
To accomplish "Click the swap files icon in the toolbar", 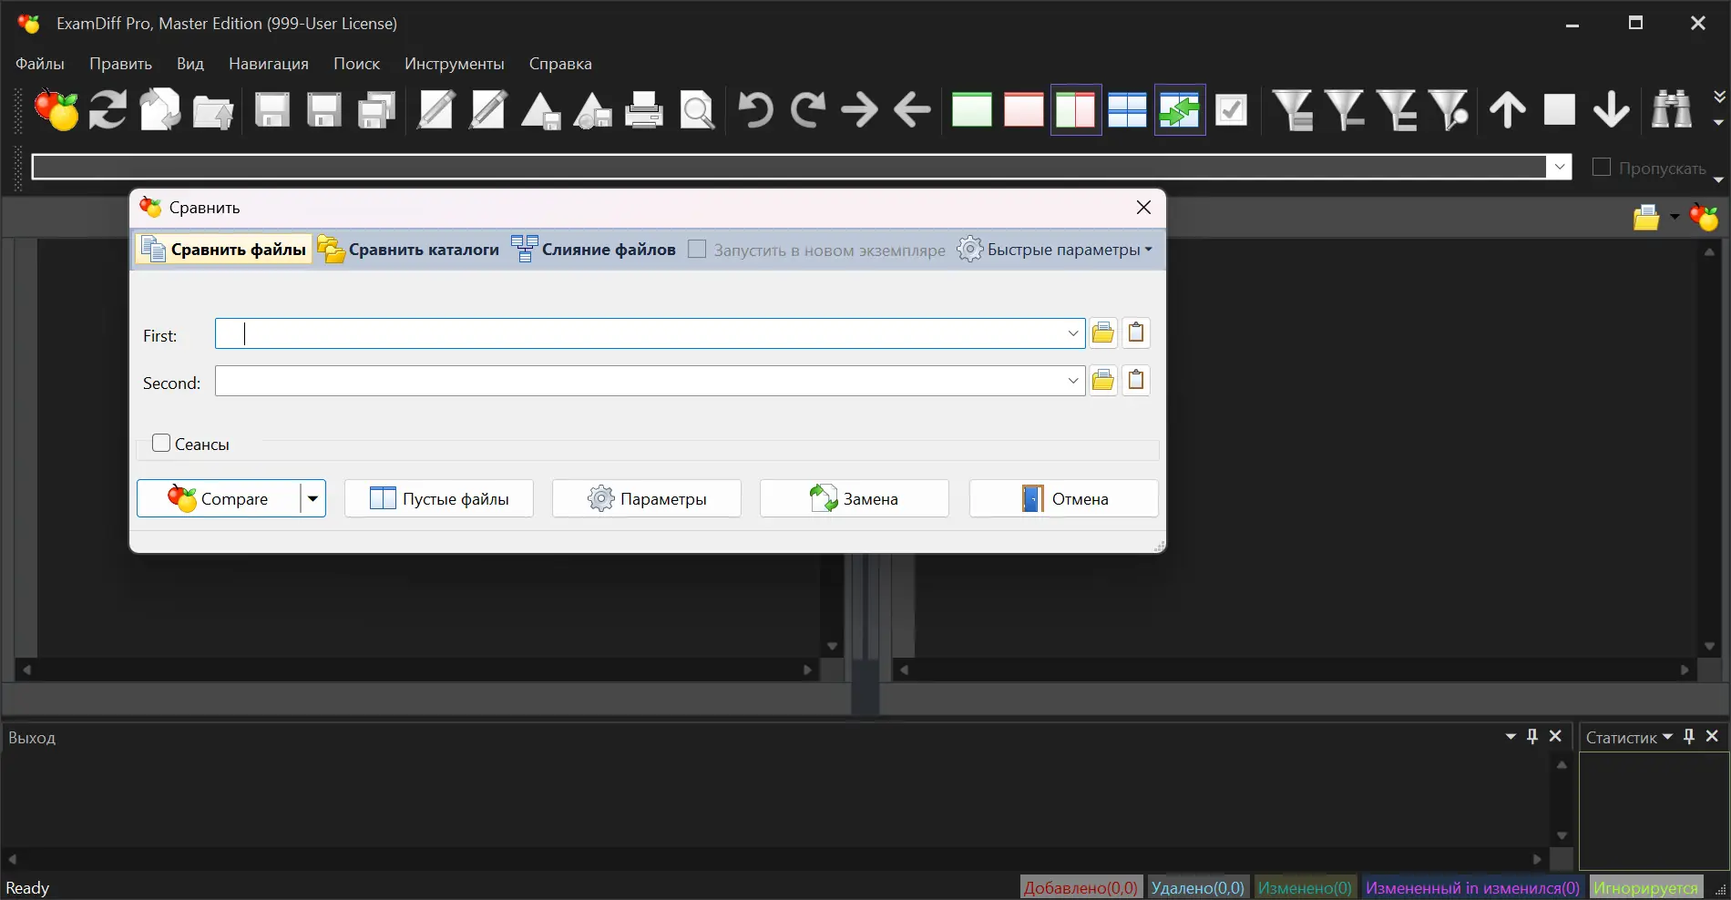I will (160, 110).
